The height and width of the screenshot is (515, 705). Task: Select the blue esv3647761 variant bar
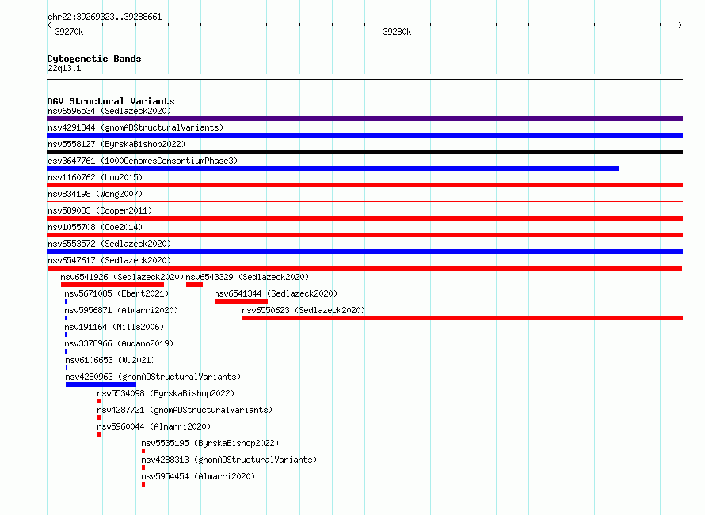333,169
